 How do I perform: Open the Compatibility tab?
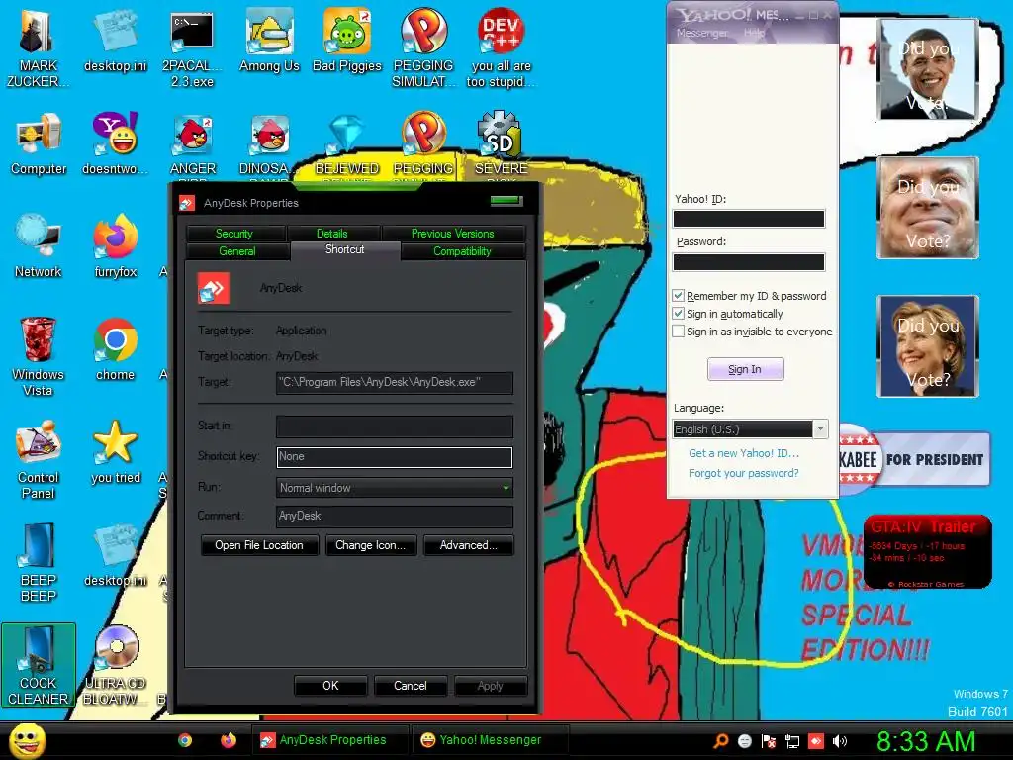[463, 251]
